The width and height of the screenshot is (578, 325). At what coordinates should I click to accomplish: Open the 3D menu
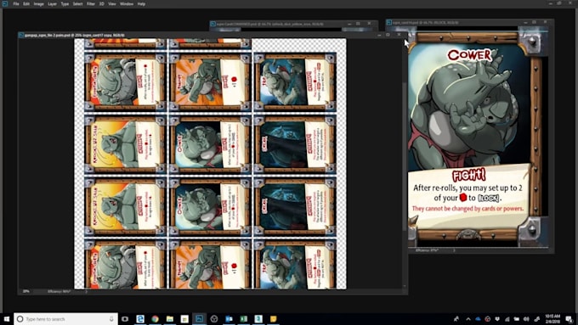click(x=102, y=3)
